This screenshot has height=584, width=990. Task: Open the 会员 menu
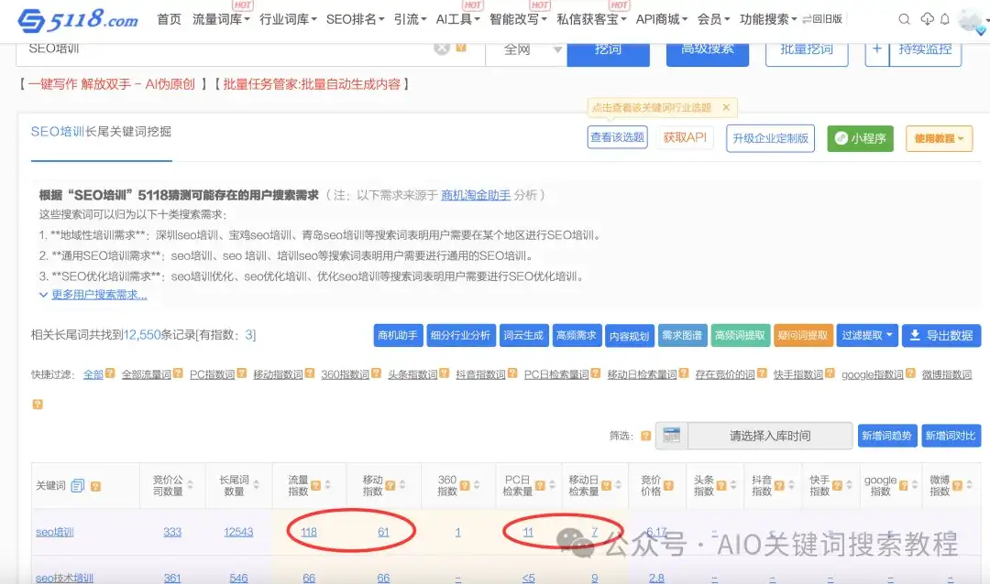[713, 19]
